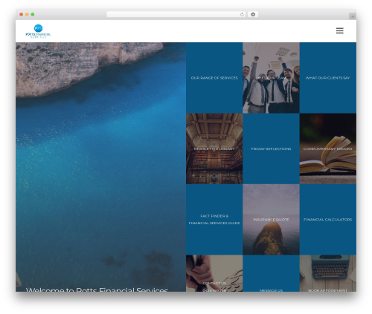This screenshot has width=372, height=314.
Task: Open the hamburger navigation menu
Action: tap(339, 30)
